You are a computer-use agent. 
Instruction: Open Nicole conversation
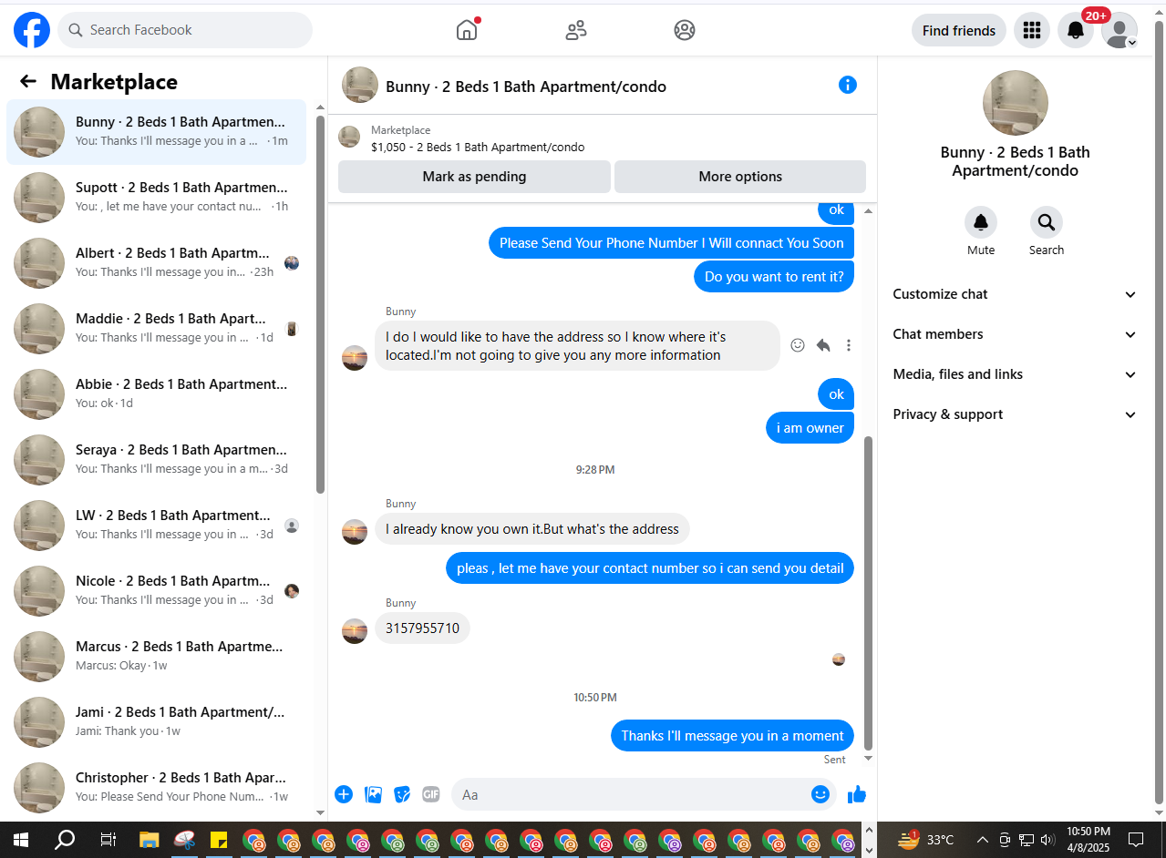[157, 590]
